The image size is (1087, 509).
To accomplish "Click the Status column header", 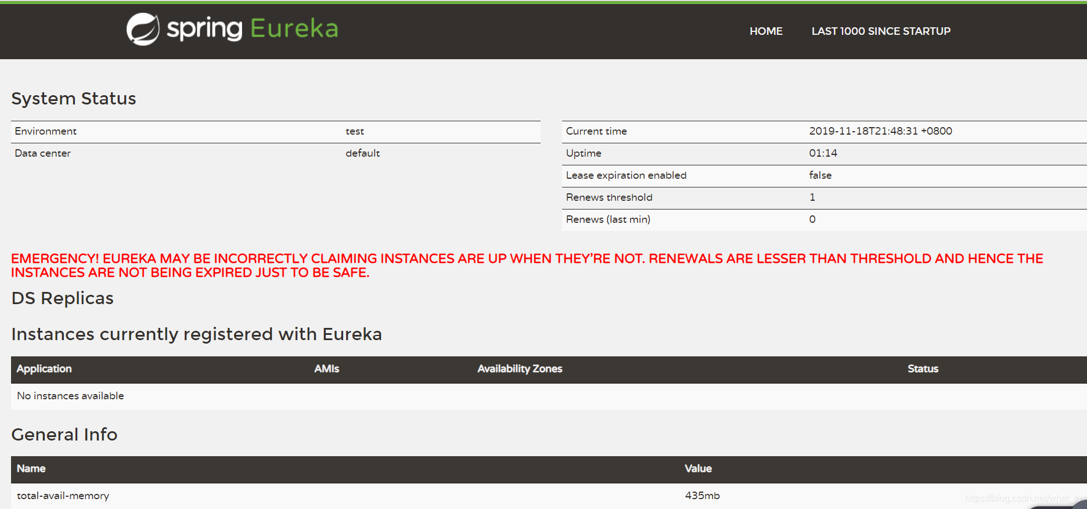I will [923, 369].
